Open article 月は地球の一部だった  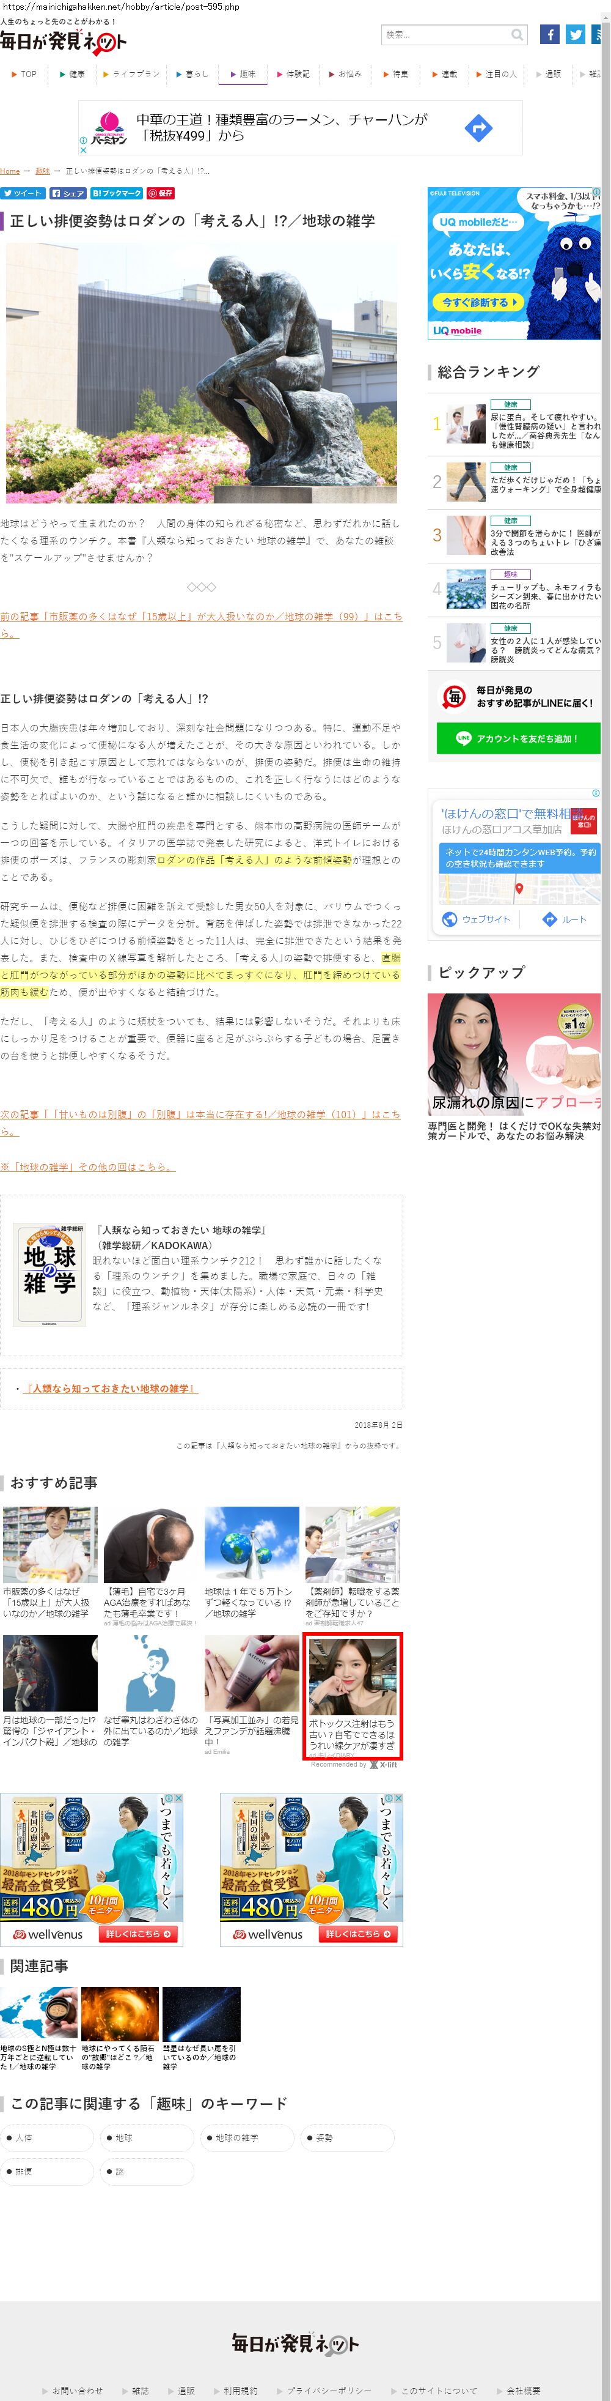[49, 1691]
